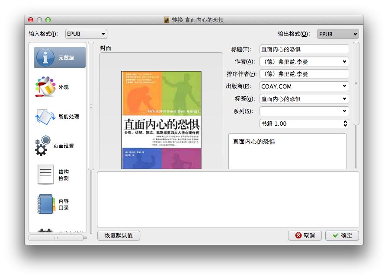Click the 恢复默认值 button
Screen dimensions: 388x279
point(119,235)
